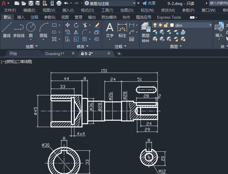Click the Erase tool icon
Screen dimensions: 228x174
pos(97,25)
